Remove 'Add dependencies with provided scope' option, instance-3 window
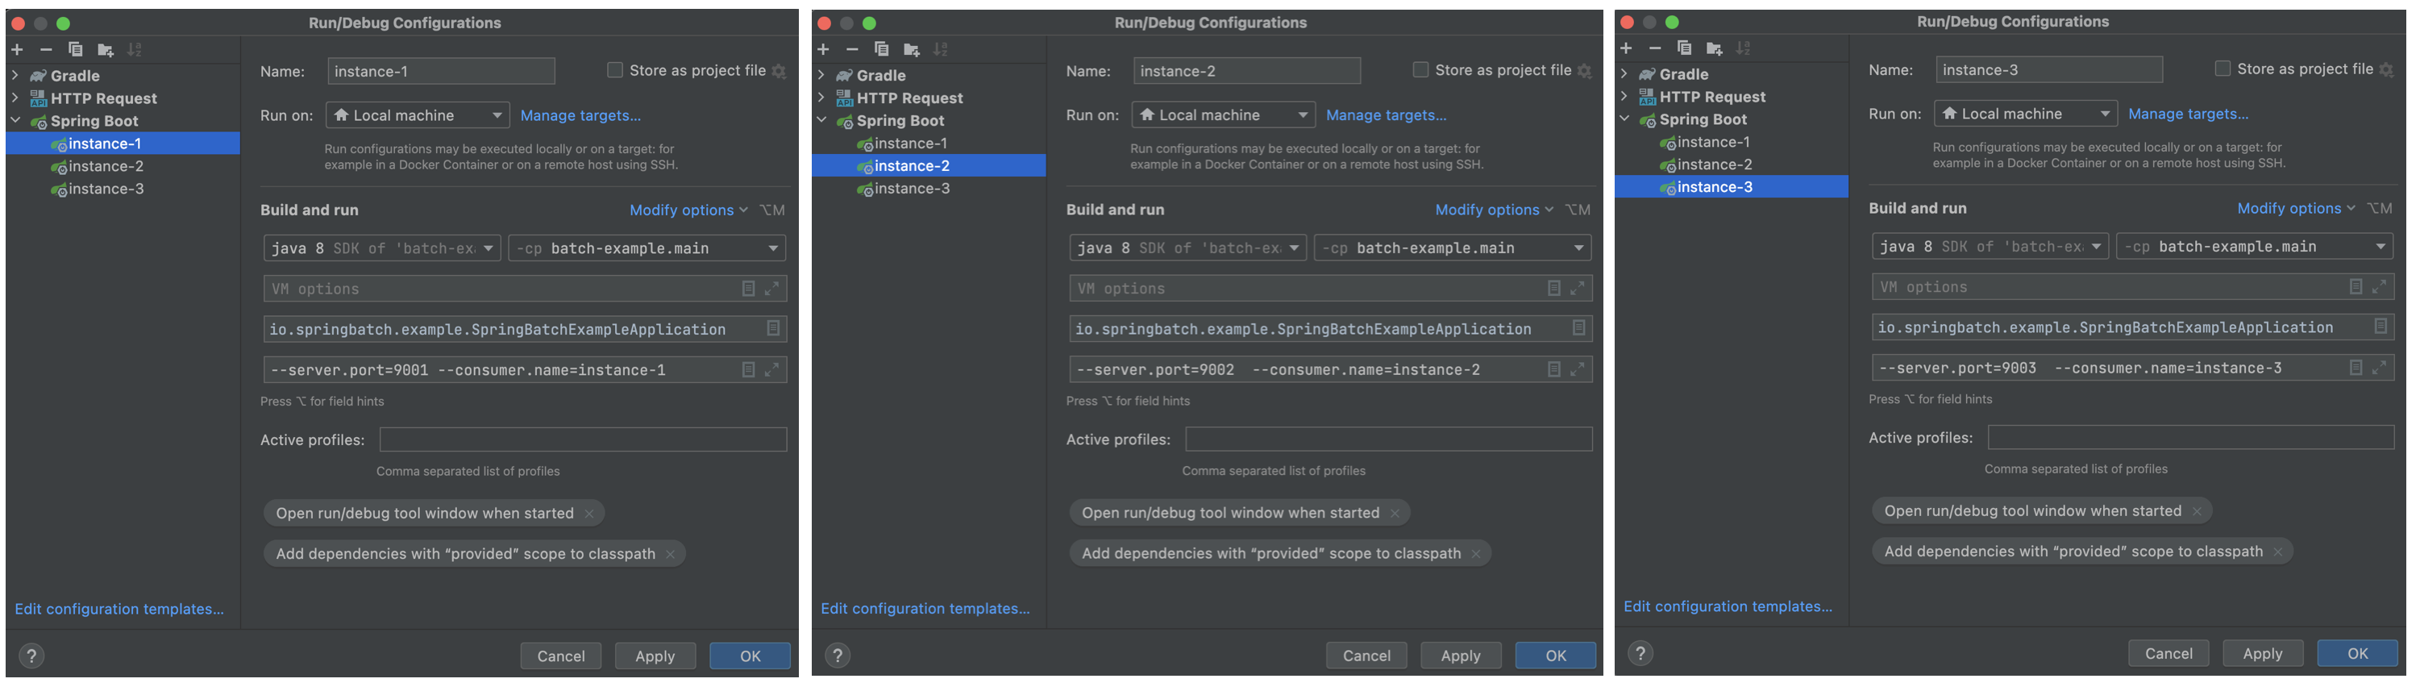 (x=2278, y=552)
